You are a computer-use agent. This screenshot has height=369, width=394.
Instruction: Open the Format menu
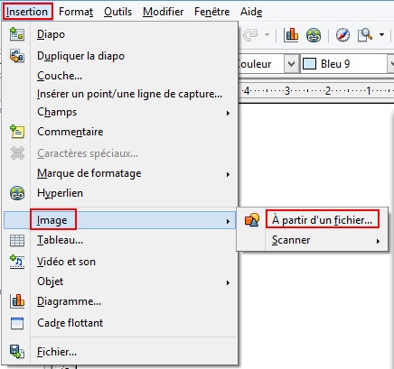pos(76,12)
